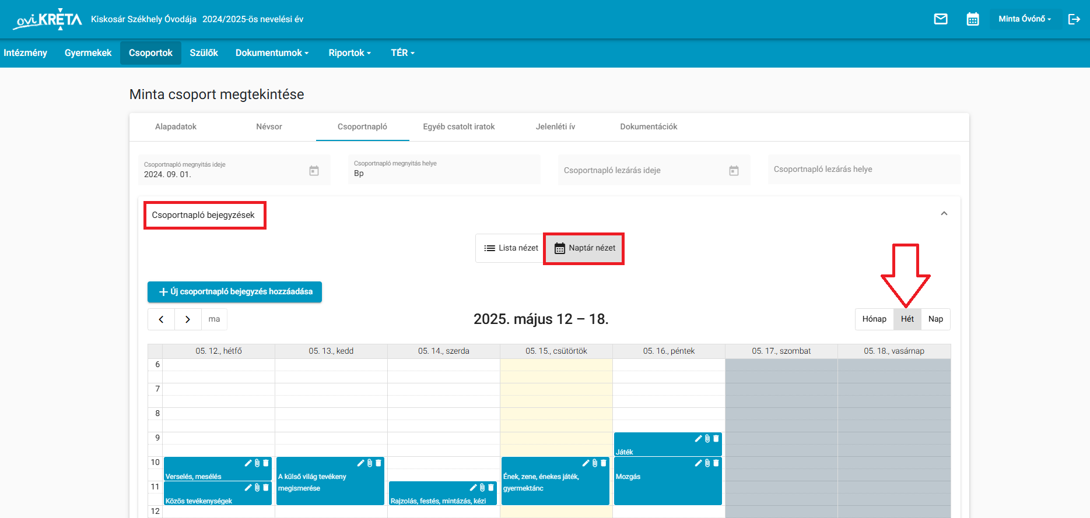The height and width of the screenshot is (518, 1090).
Task: Go to Csoportok menu
Action: 150,53
